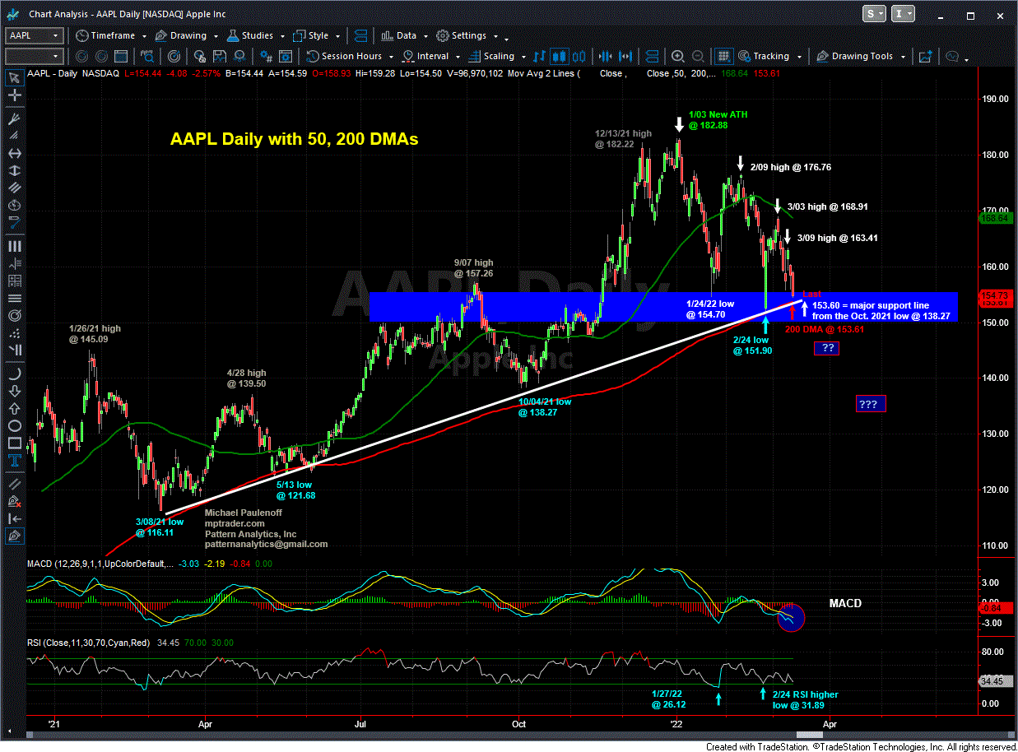Open the Studies menu
1018x752 pixels.
click(256, 35)
